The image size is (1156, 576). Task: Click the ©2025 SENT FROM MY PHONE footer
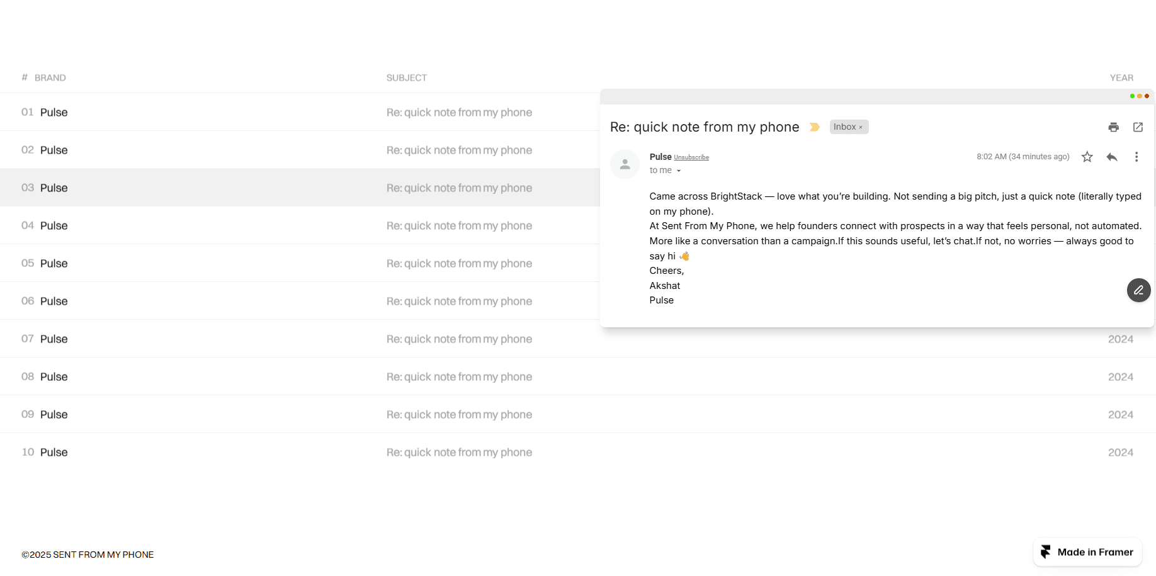(88, 555)
